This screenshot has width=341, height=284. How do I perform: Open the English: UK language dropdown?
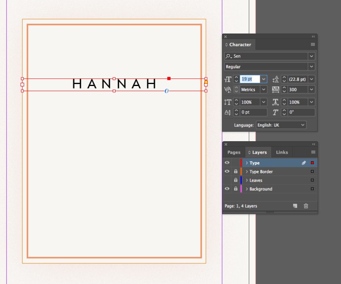click(303, 125)
